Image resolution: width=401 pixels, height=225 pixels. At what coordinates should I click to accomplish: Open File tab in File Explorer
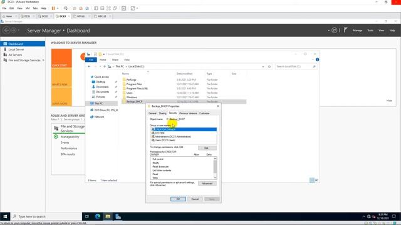pyautogui.click(x=91, y=60)
